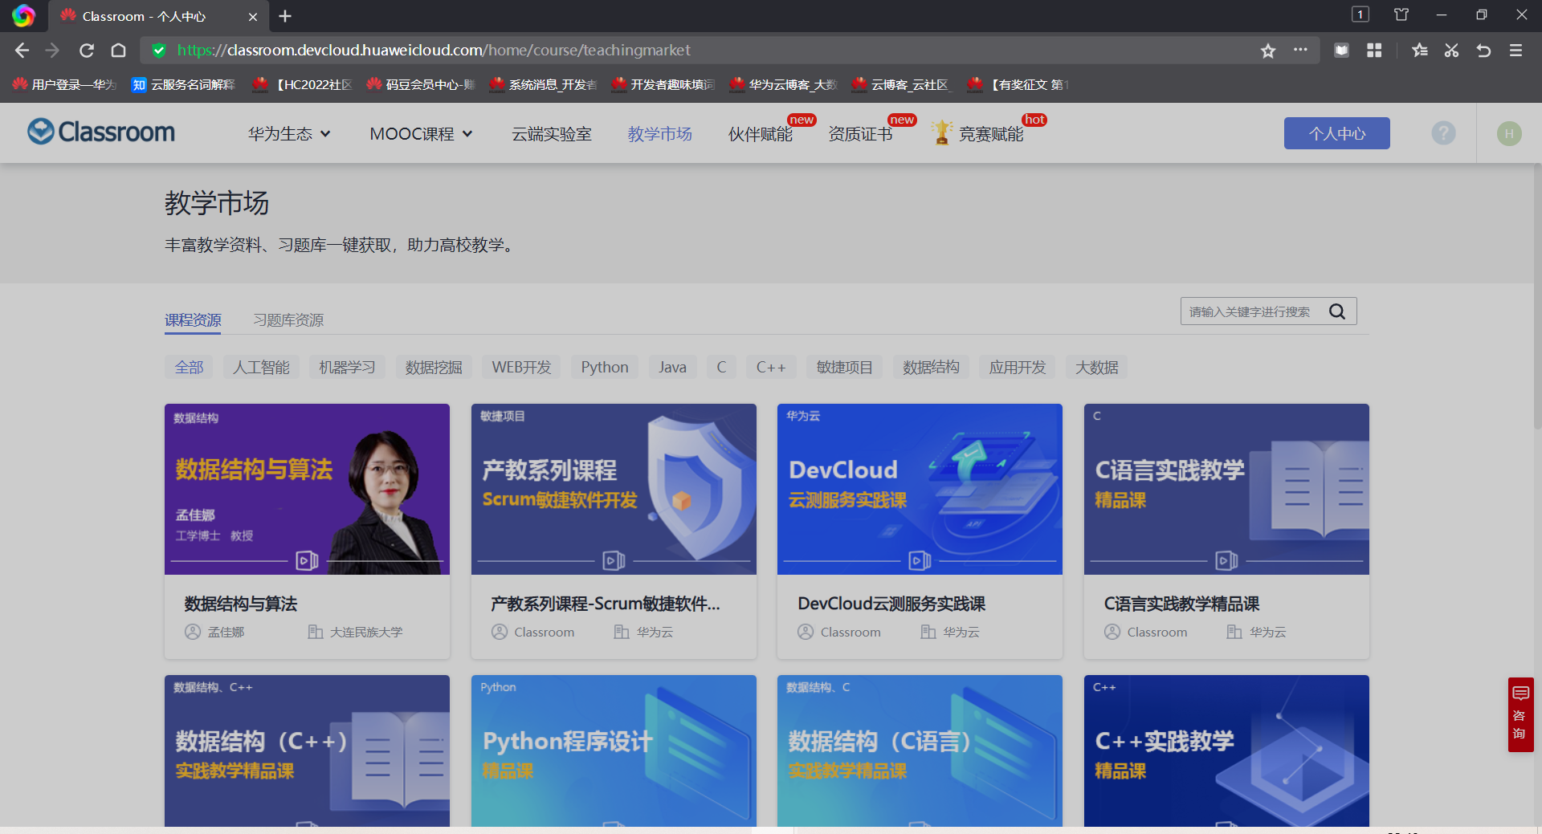
Task: Open the 云服务名词解释 bookmark
Action: coord(184,84)
